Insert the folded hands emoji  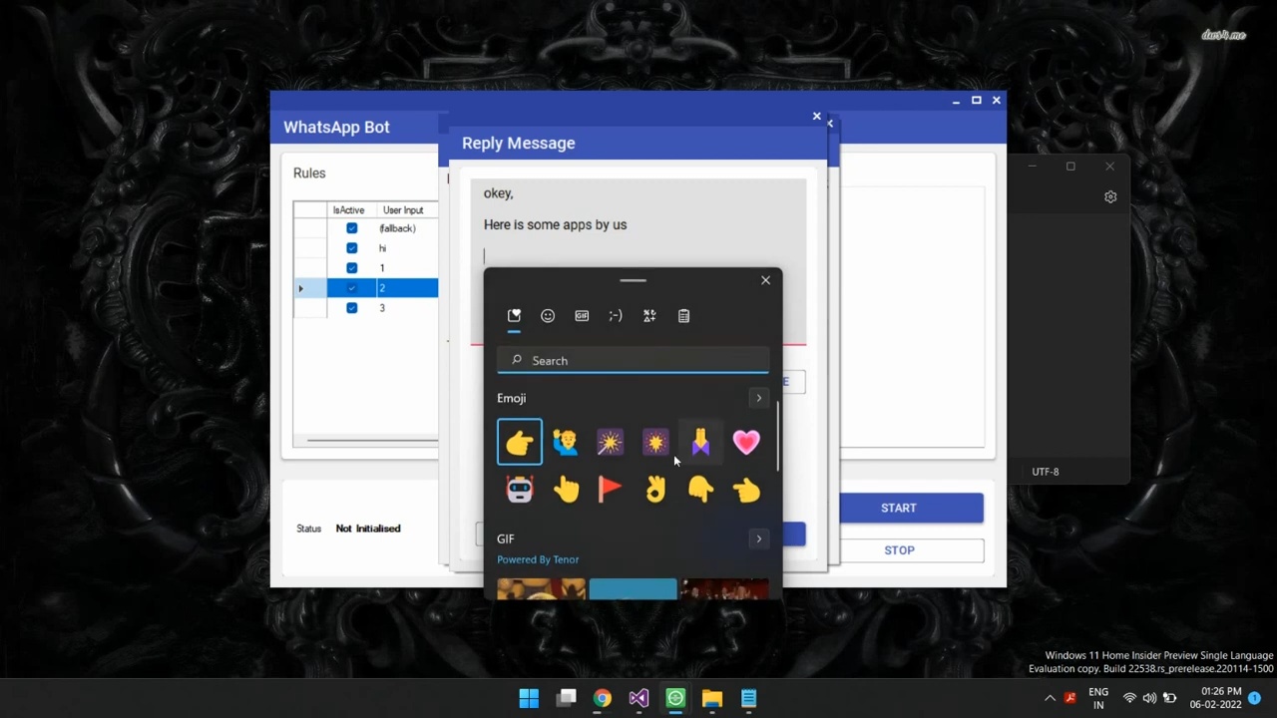pos(700,442)
